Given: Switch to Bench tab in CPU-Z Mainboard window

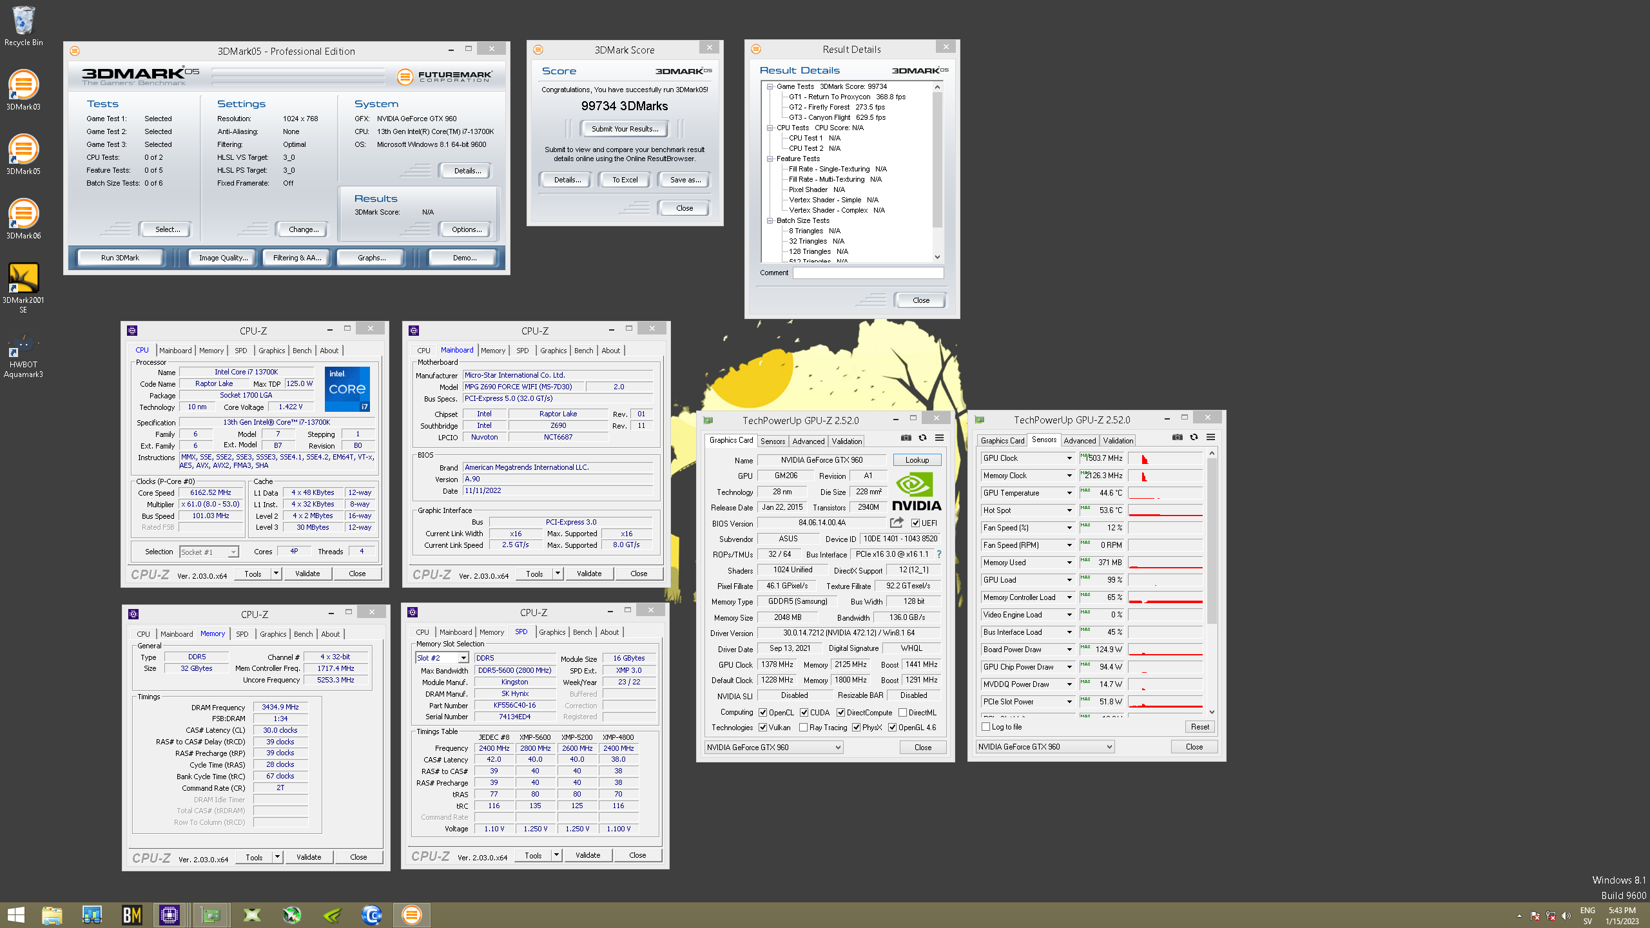Looking at the screenshot, I should tap(583, 351).
